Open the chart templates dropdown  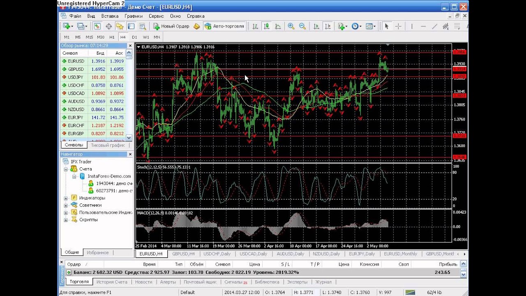tap(374, 26)
